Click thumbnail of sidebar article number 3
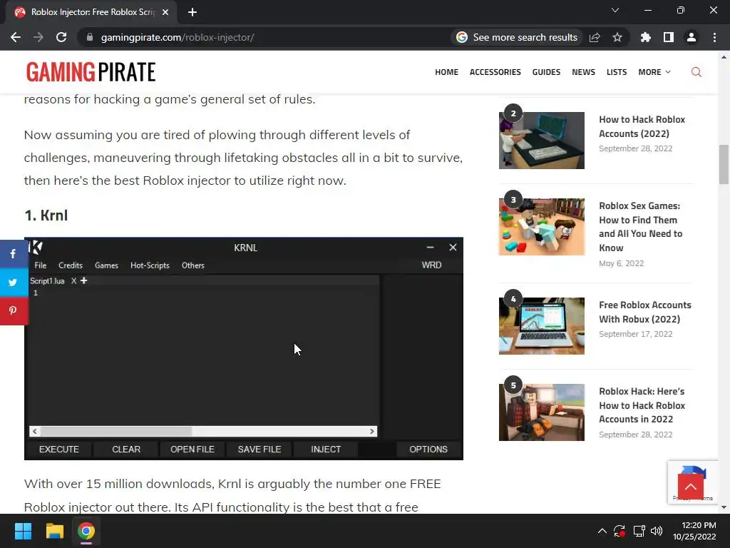Viewport: 730px width, 548px height. (542, 226)
